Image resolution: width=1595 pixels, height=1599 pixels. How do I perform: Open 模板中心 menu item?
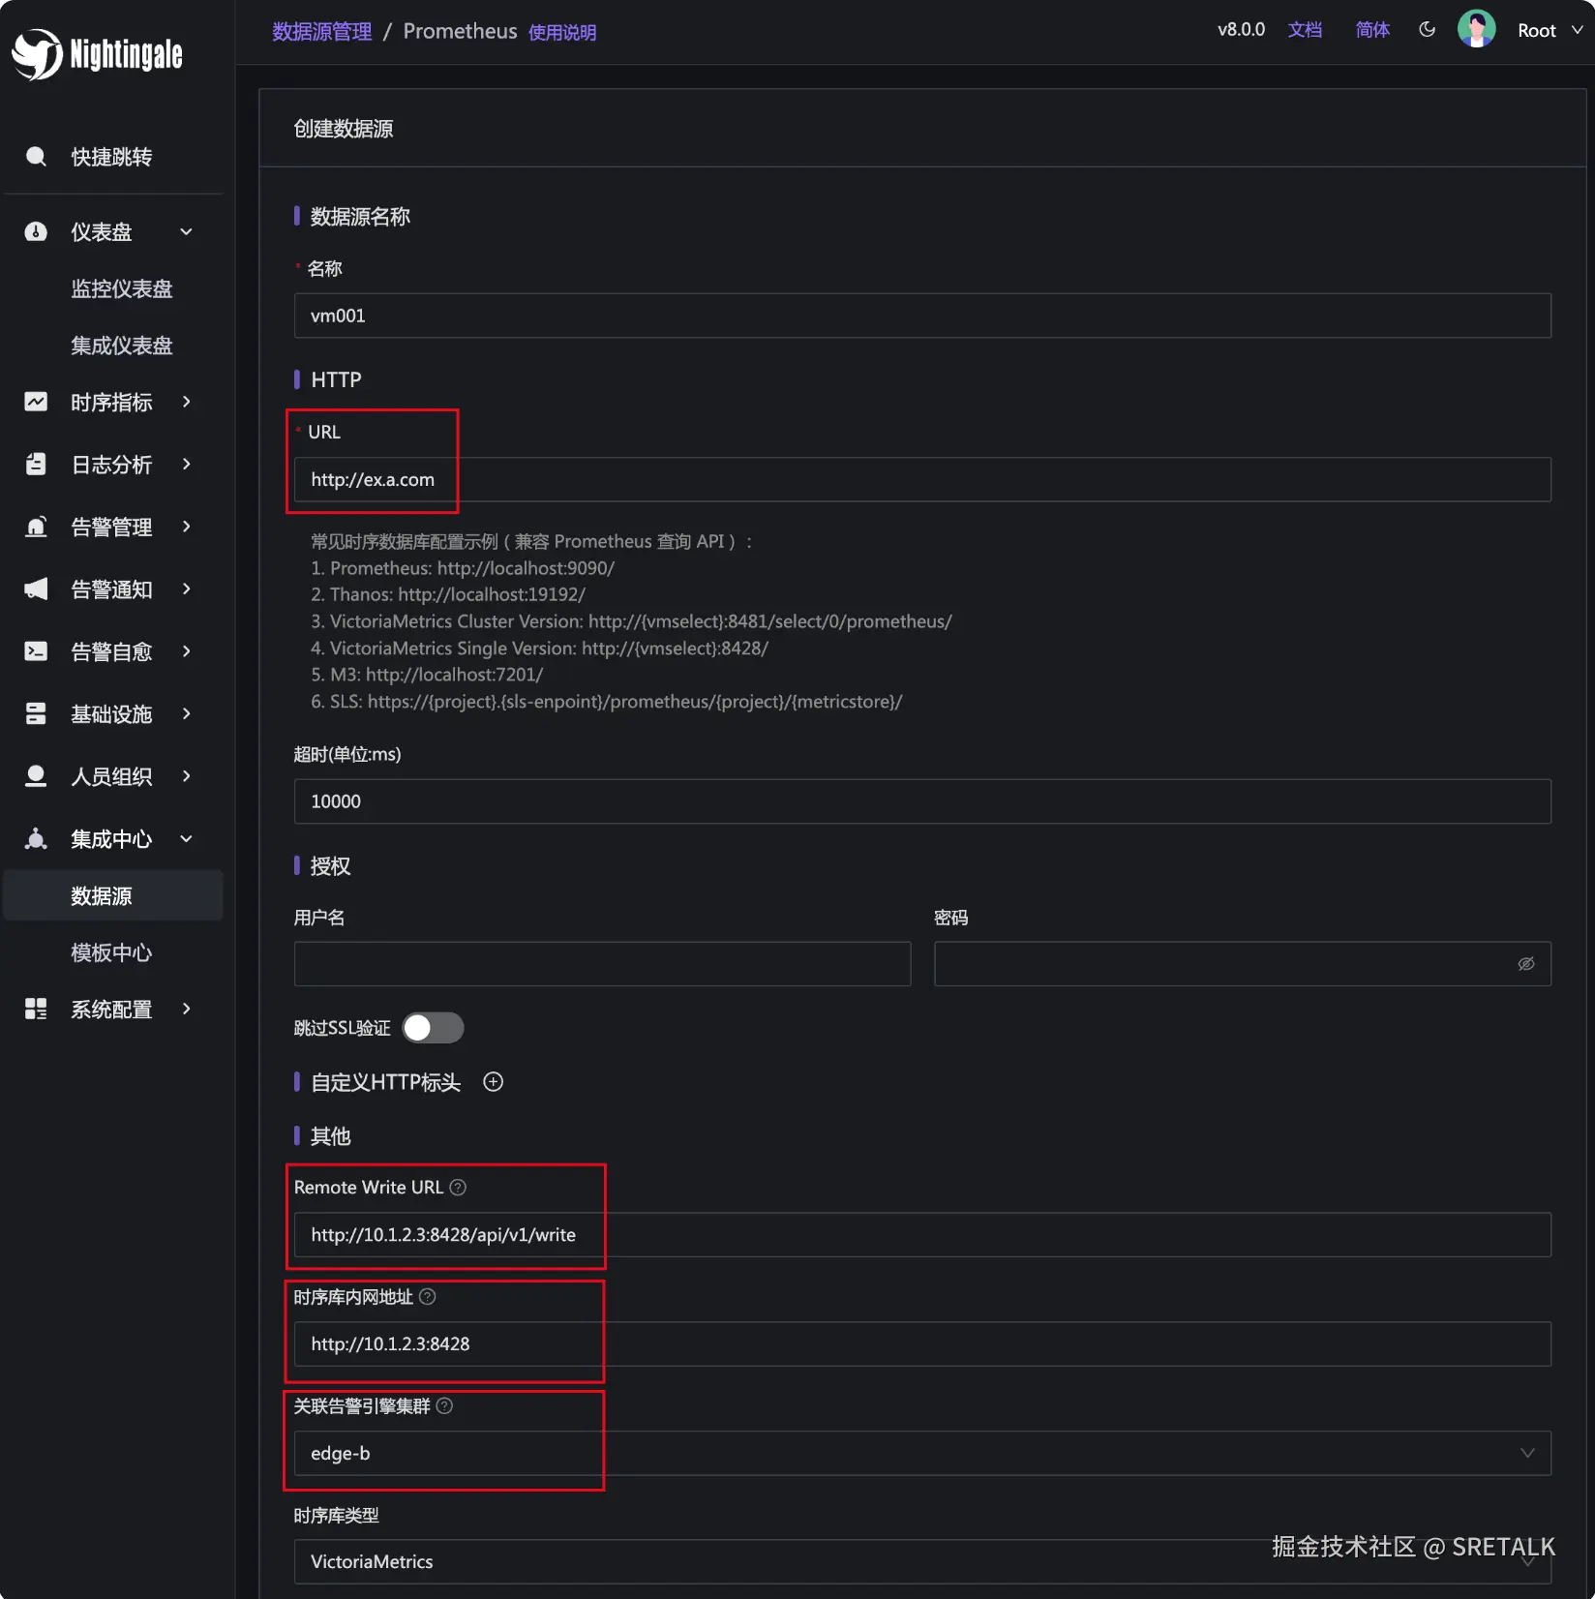[x=111, y=953]
